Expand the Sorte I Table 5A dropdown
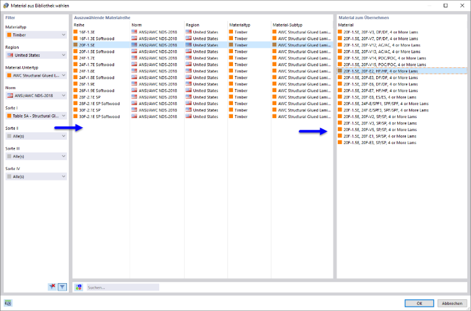This screenshot has width=471, height=311. (36, 116)
